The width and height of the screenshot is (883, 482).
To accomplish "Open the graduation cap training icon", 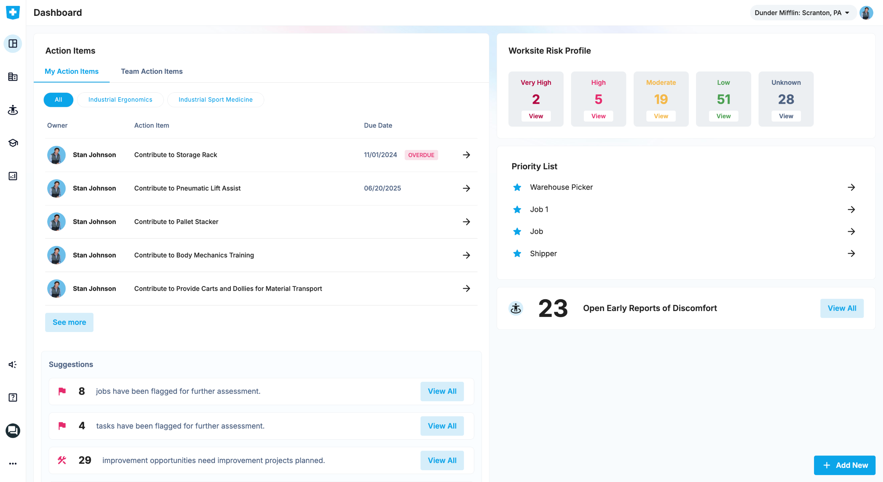I will [13, 143].
